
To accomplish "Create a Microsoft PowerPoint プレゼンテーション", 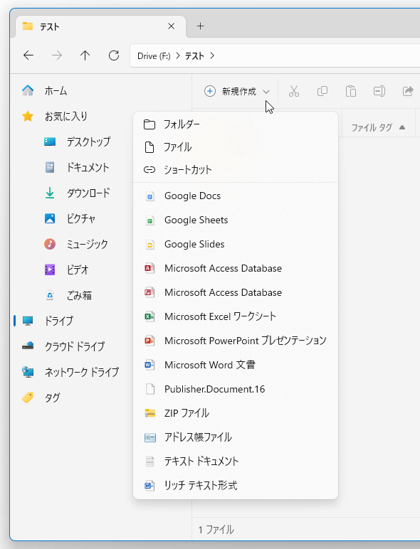I will pyautogui.click(x=236, y=341).
